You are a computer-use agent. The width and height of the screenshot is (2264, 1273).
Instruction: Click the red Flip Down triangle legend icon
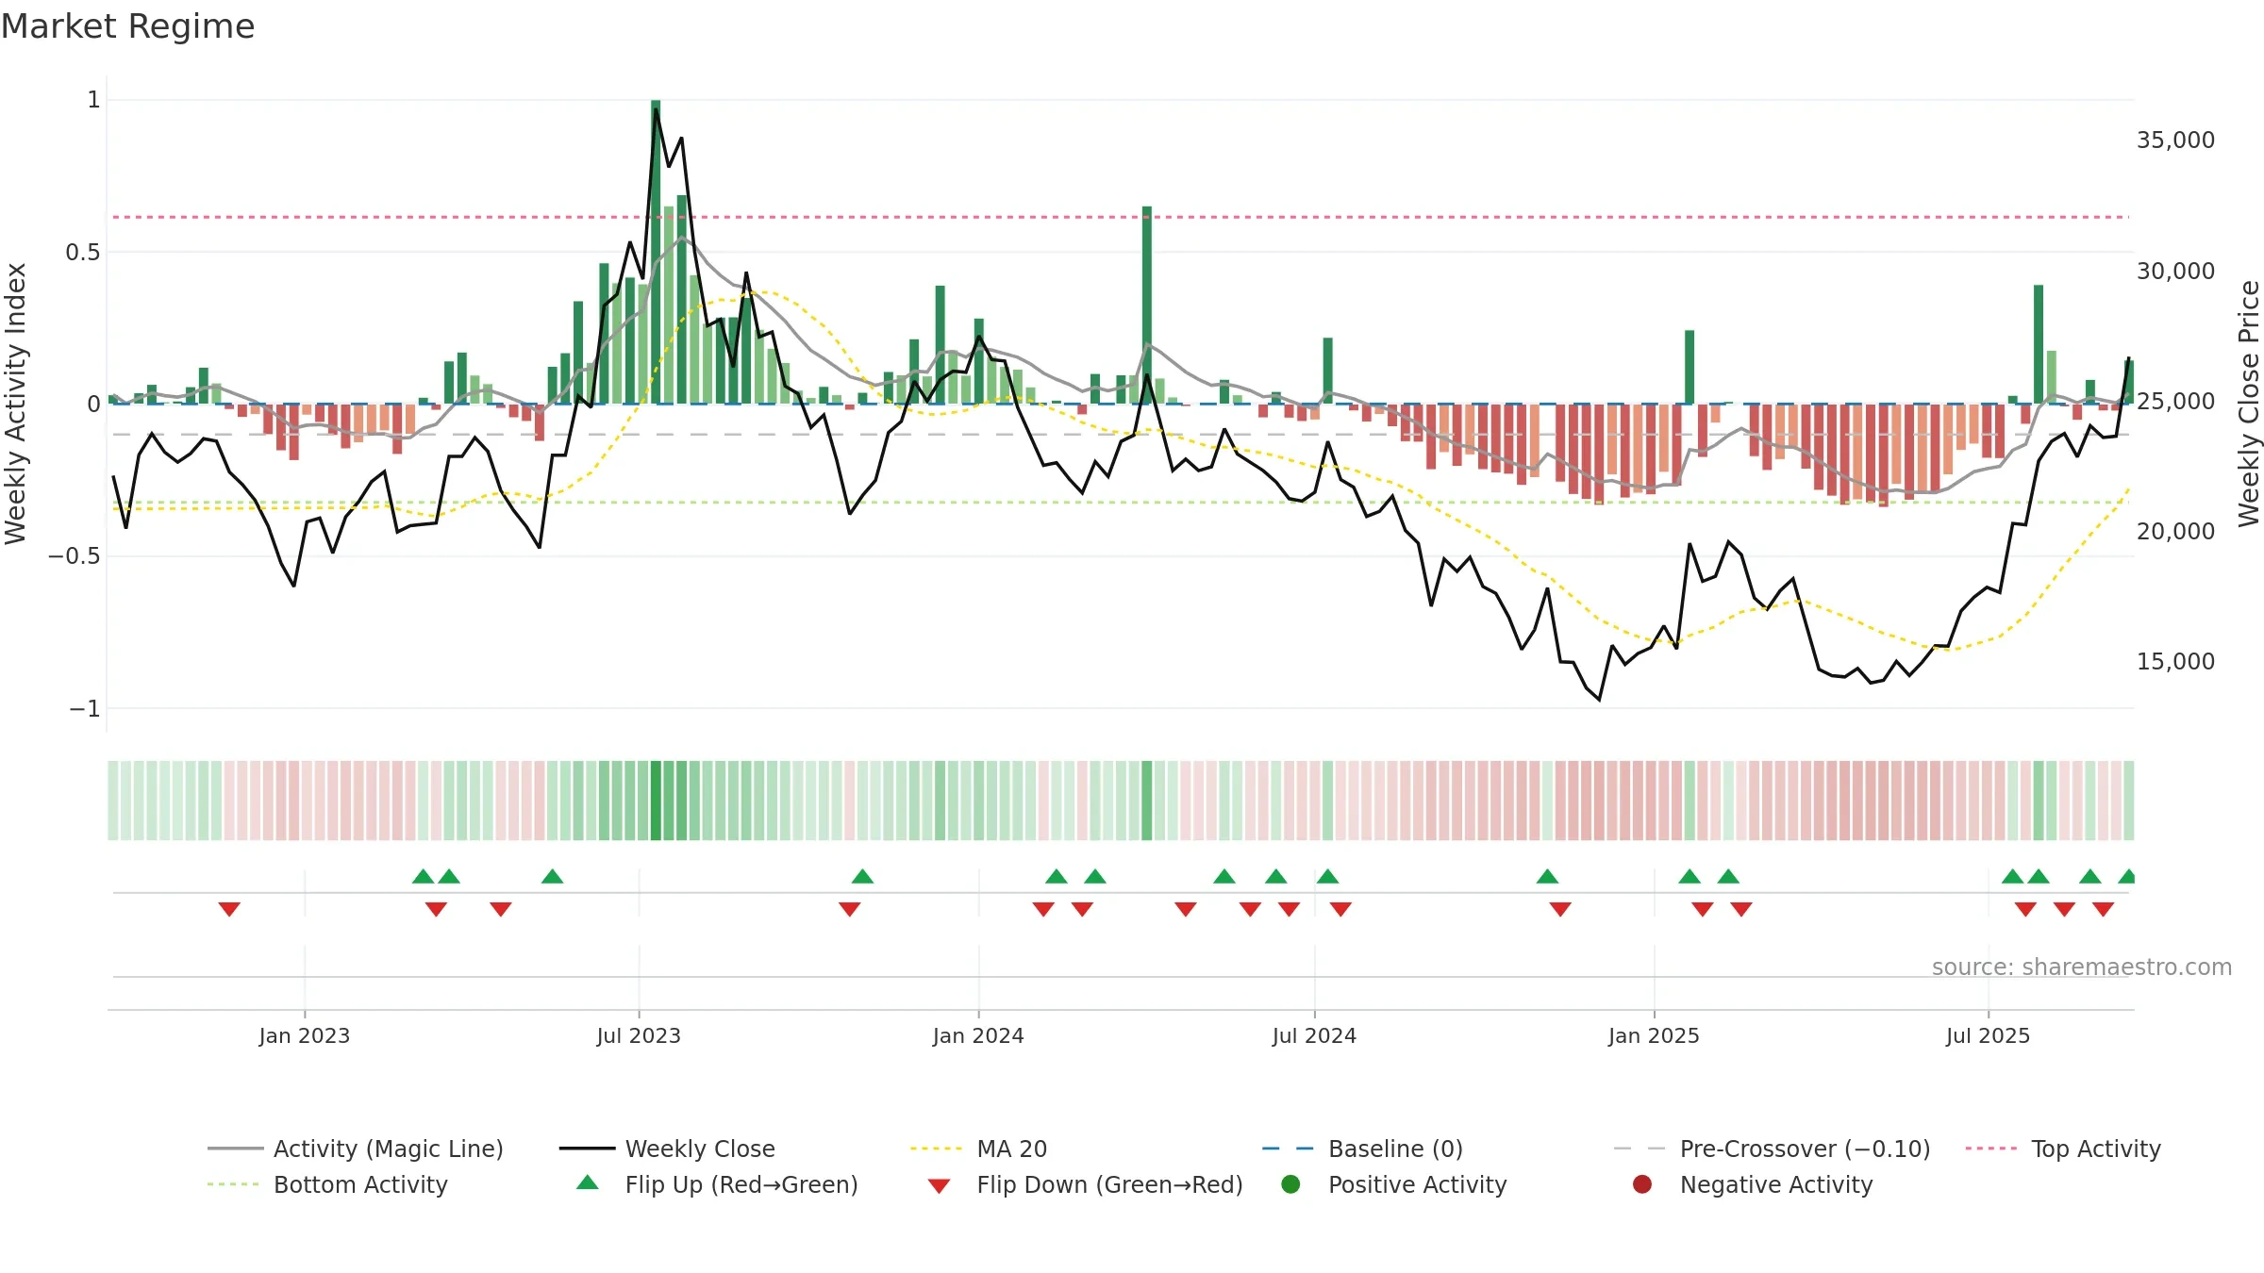pos(939,1186)
